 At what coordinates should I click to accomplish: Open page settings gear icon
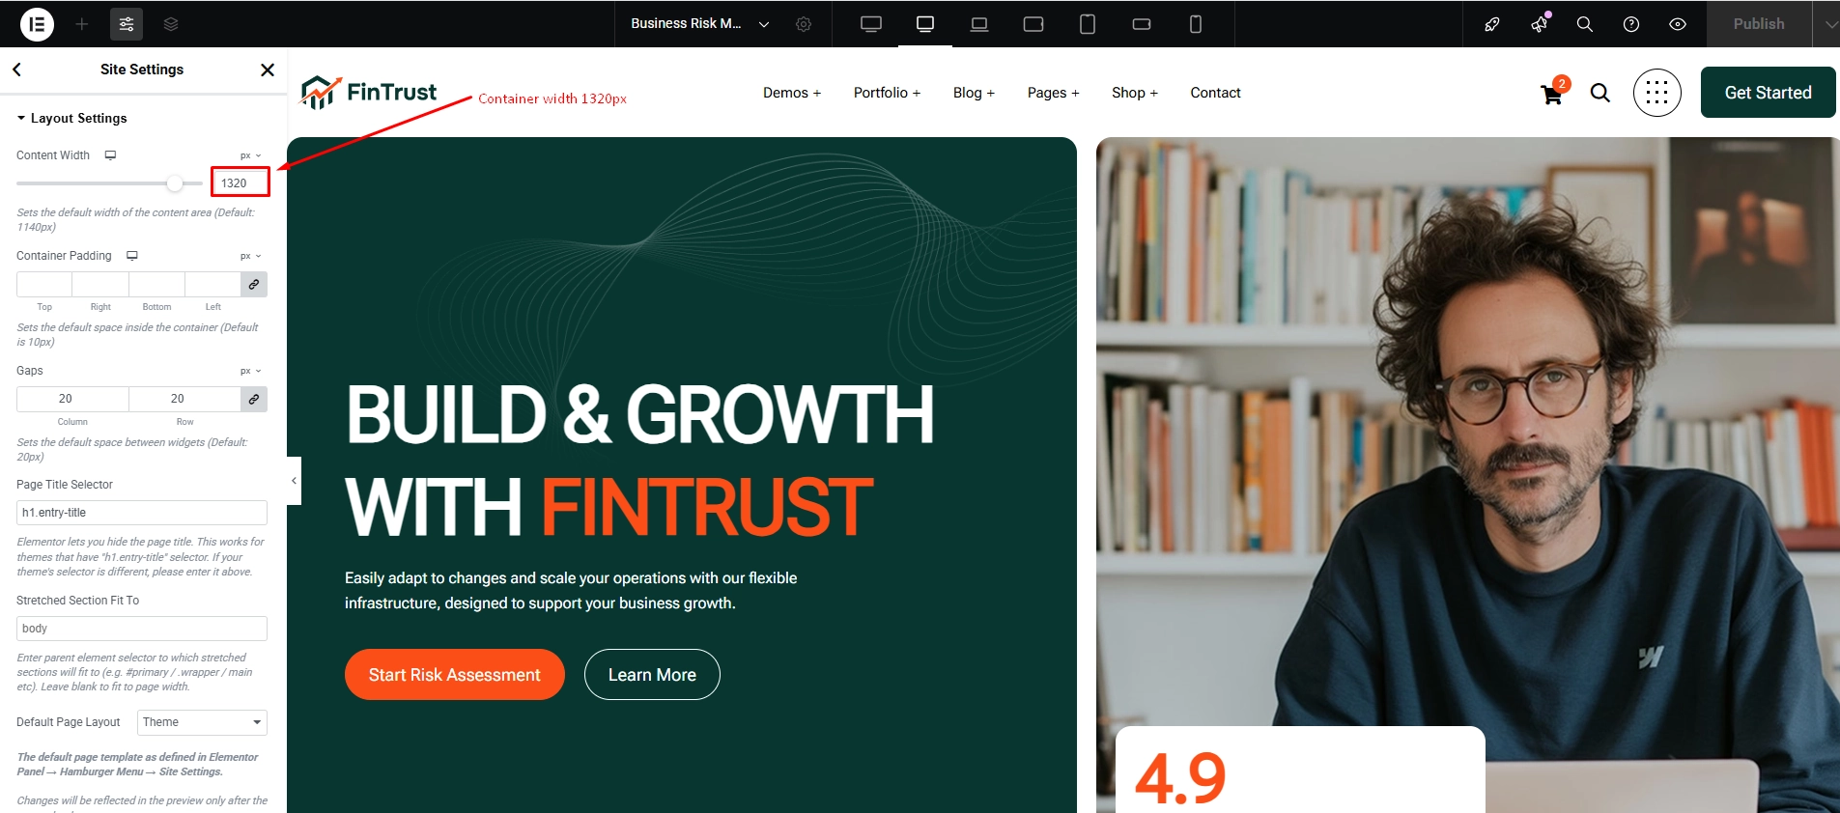coord(804,24)
